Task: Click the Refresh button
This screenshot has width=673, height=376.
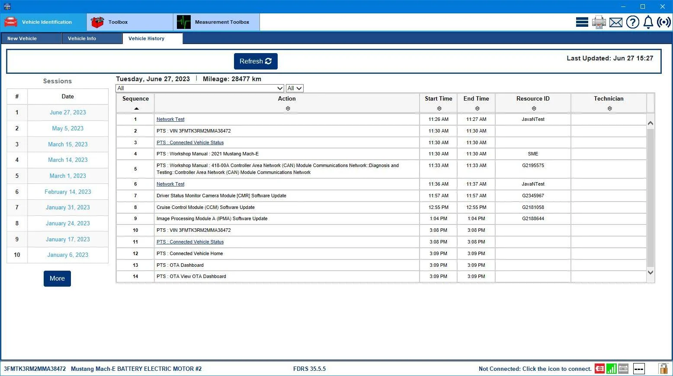Action: coord(256,61)
